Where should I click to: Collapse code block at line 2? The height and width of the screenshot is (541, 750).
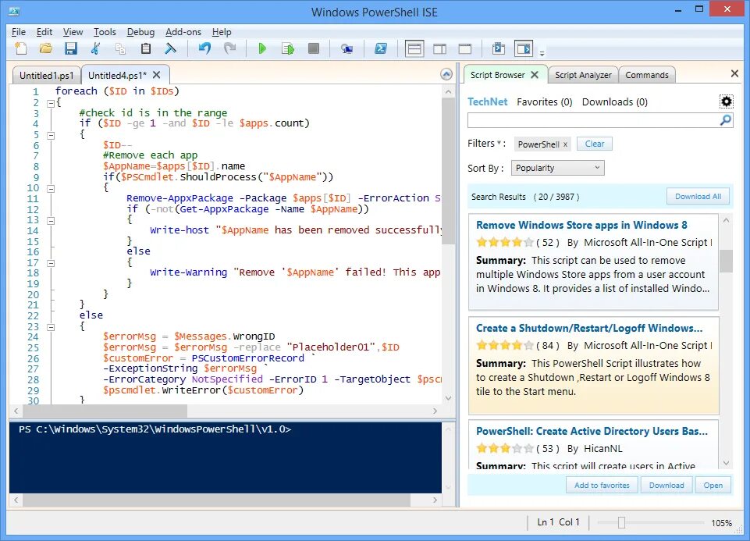51,103
